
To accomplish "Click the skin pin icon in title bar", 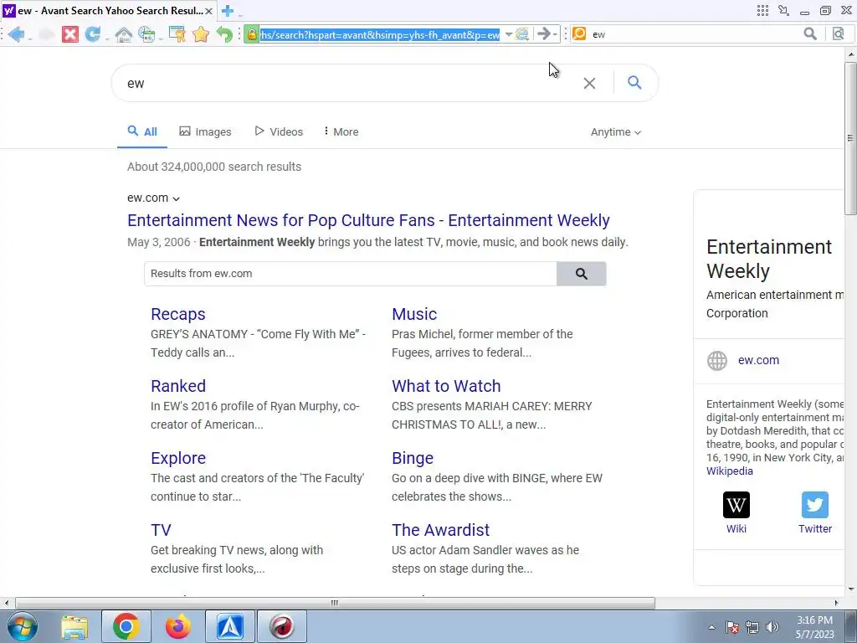I will 783,10.
